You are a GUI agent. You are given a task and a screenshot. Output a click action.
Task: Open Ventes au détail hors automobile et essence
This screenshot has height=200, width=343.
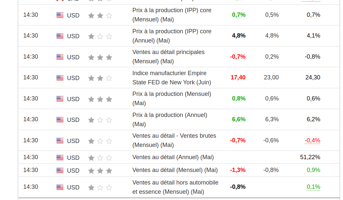click(175, 187)
